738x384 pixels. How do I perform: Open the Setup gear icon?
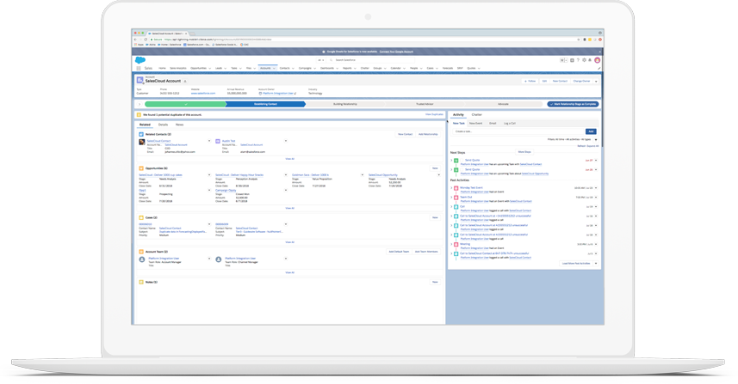click(x=584, y=60)
